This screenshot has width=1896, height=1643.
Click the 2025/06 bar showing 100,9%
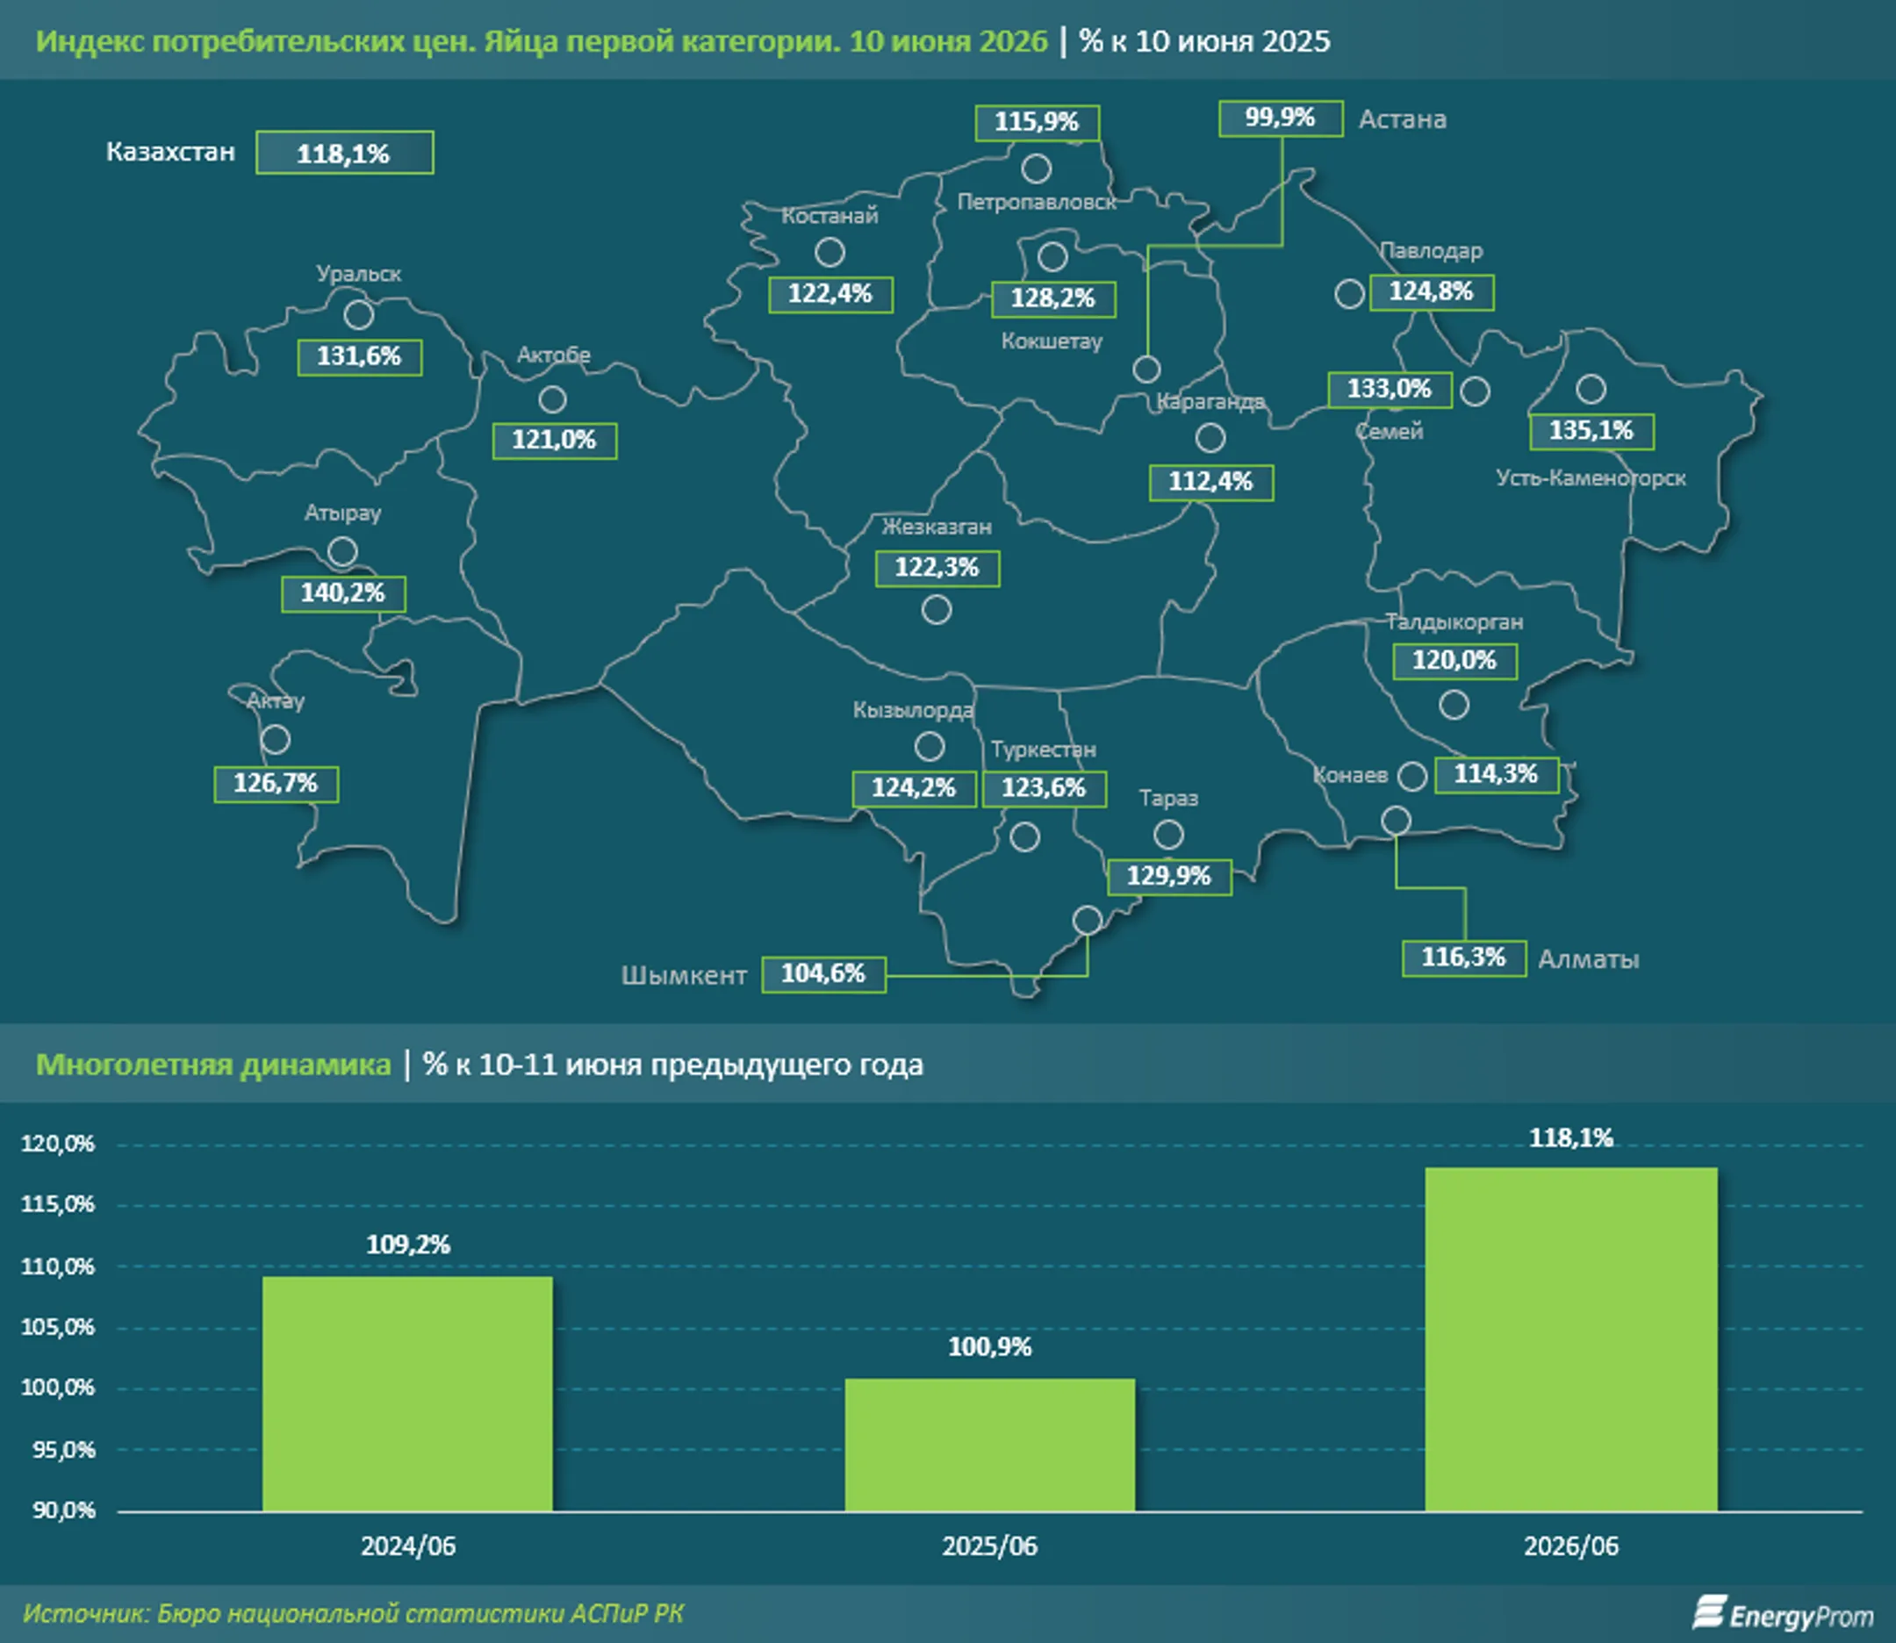point(989,1446)
